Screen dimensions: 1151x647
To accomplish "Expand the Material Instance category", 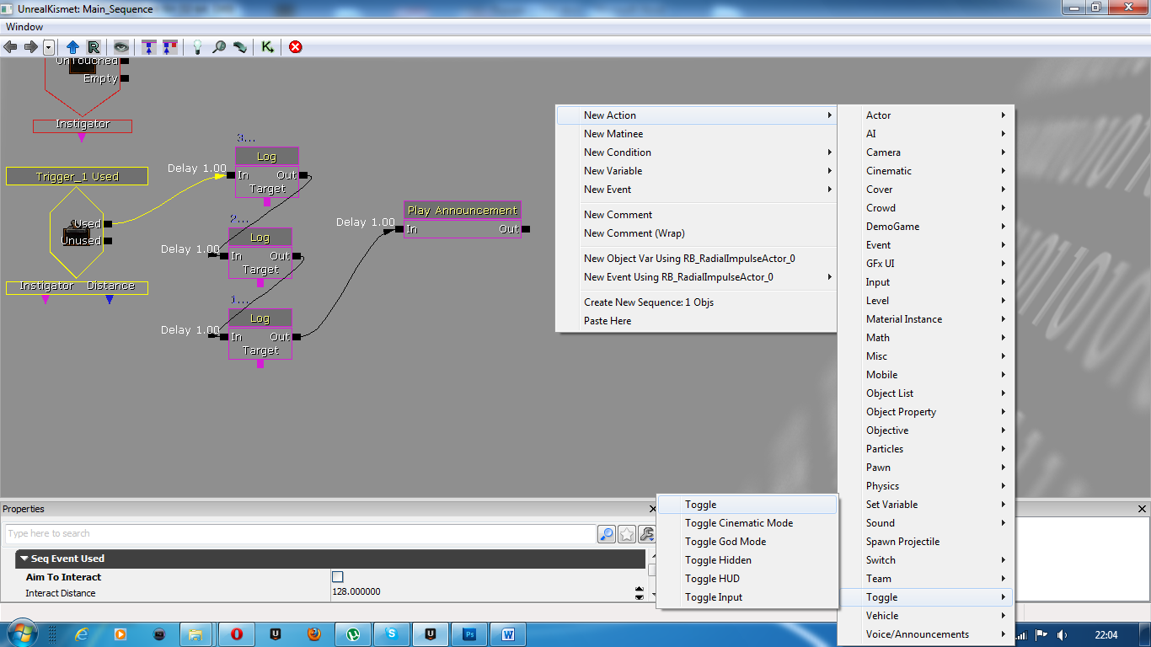I will point(926,319).
